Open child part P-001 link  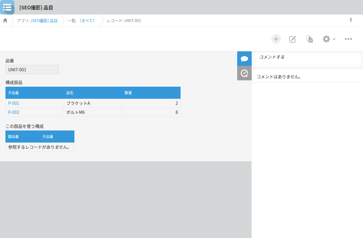pos(14,103)
